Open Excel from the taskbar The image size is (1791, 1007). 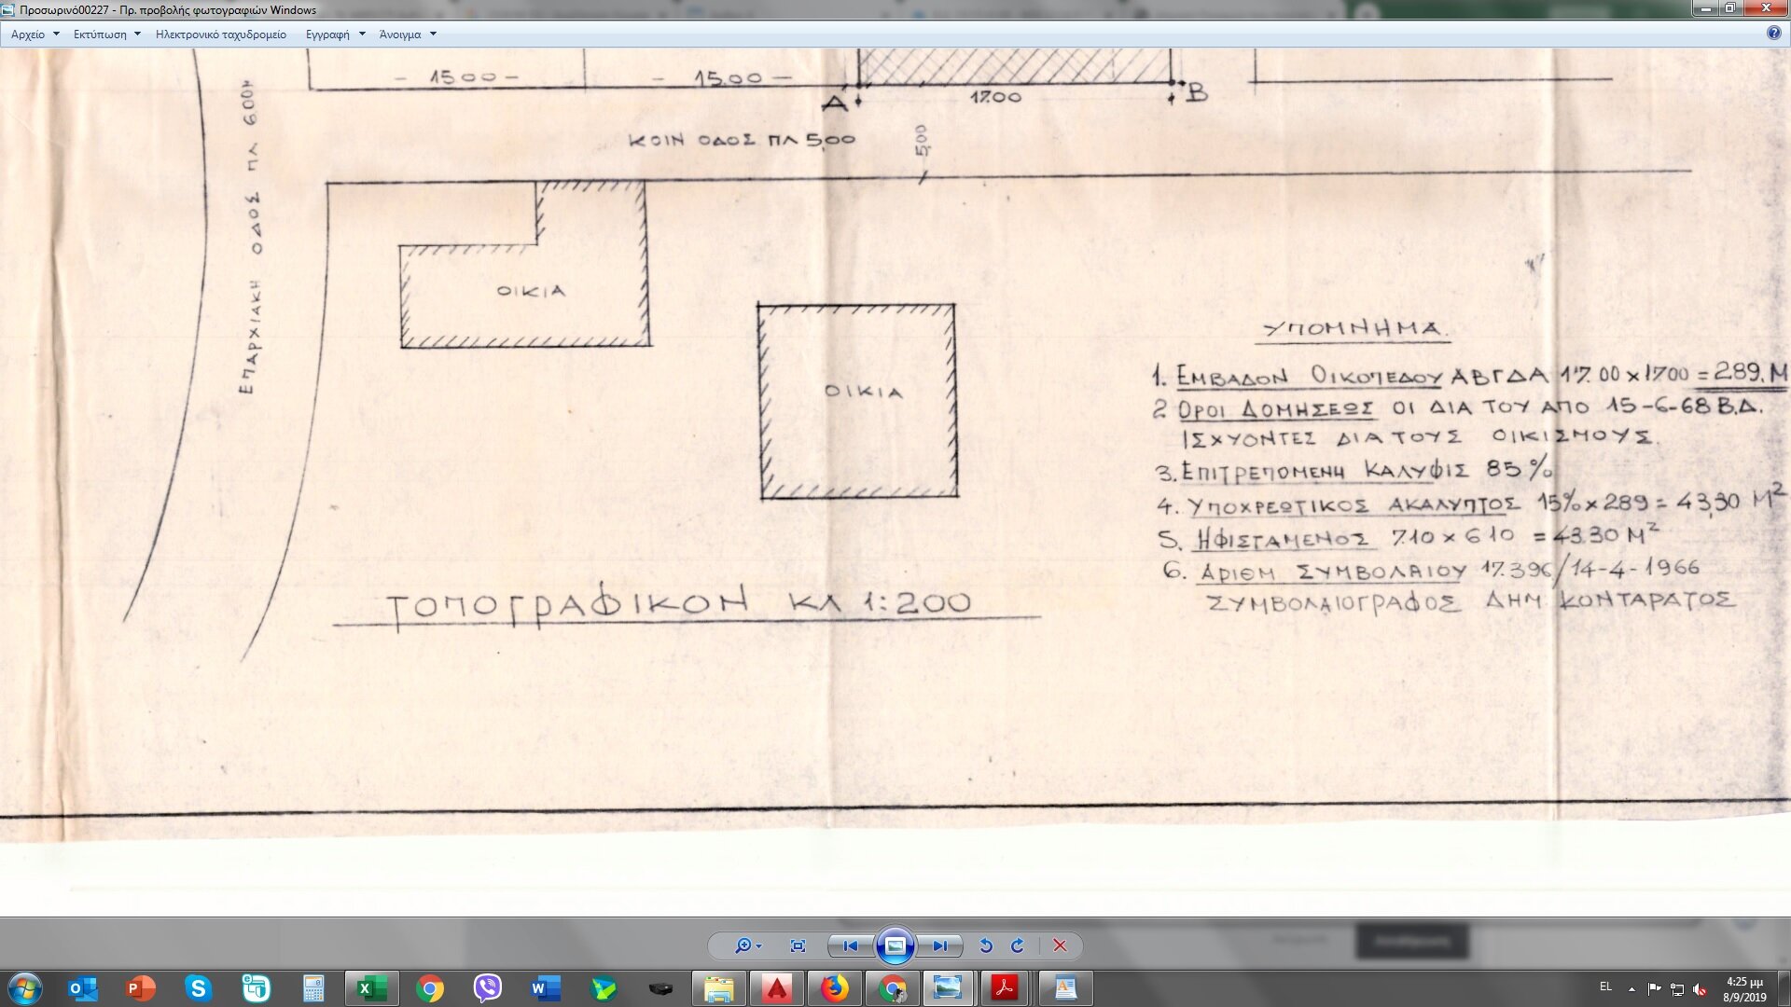coord(371,988)
